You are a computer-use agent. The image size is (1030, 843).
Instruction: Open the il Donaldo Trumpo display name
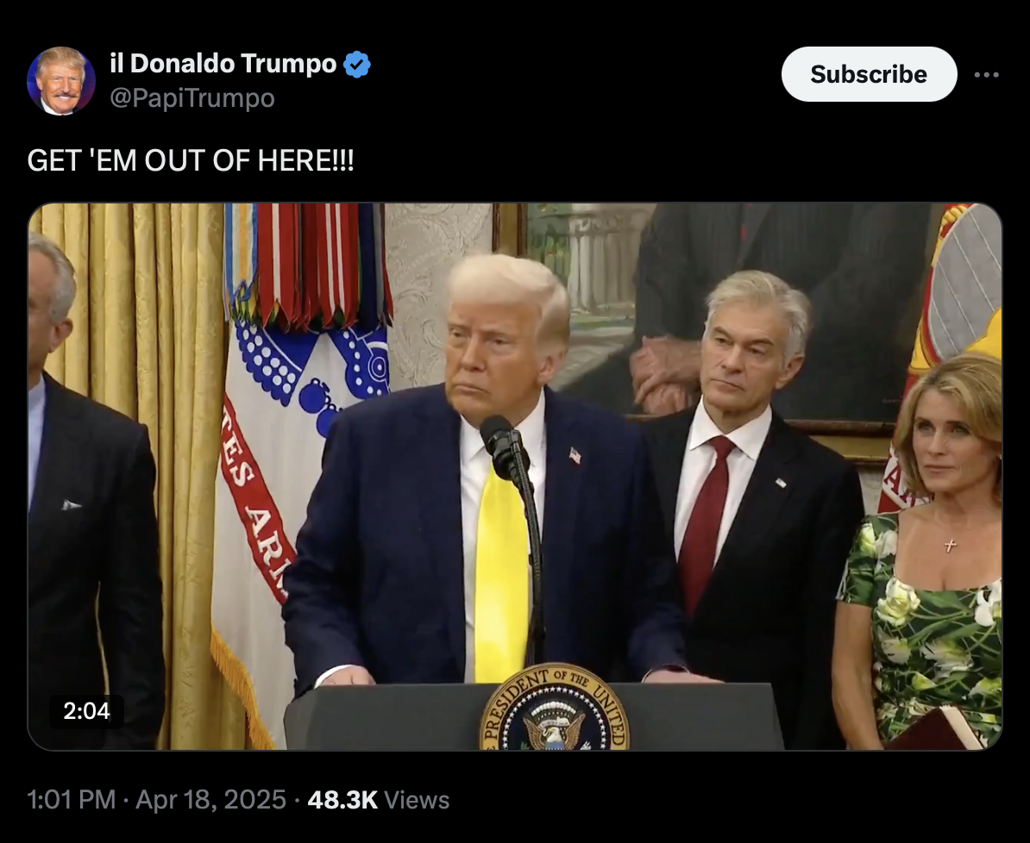tap(223, 64)
